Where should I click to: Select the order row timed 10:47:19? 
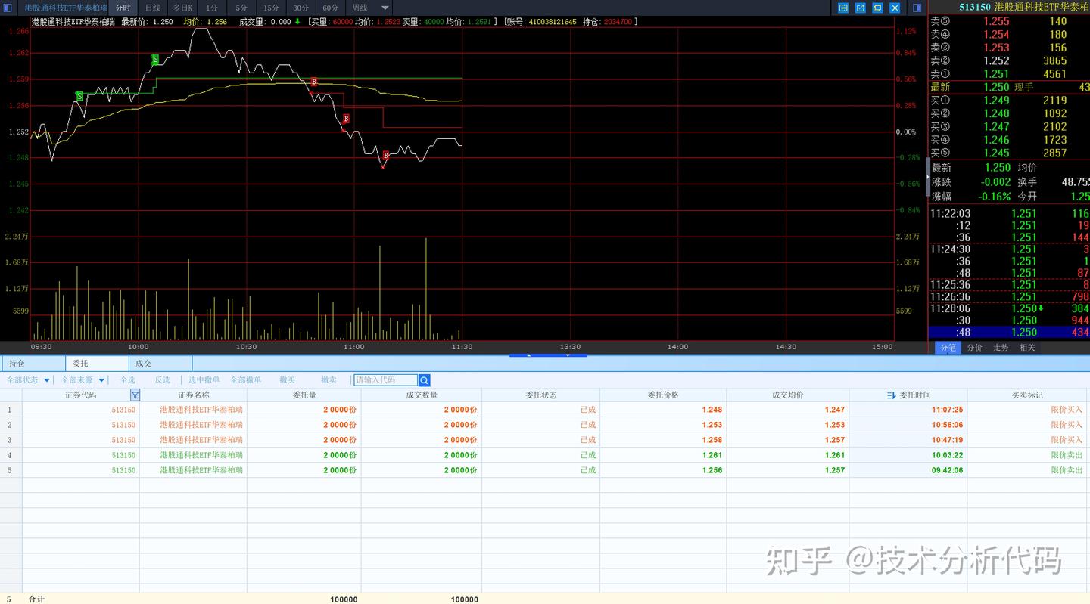pos(545,440)
